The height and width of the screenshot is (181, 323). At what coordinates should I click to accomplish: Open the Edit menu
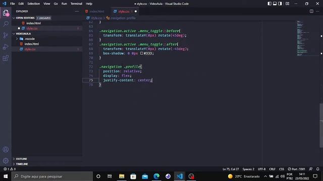point(21,4)
